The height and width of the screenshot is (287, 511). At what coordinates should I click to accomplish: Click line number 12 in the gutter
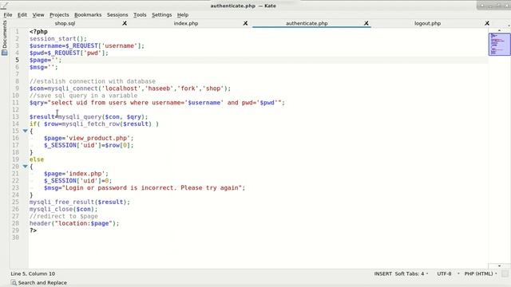click(16, 110)
